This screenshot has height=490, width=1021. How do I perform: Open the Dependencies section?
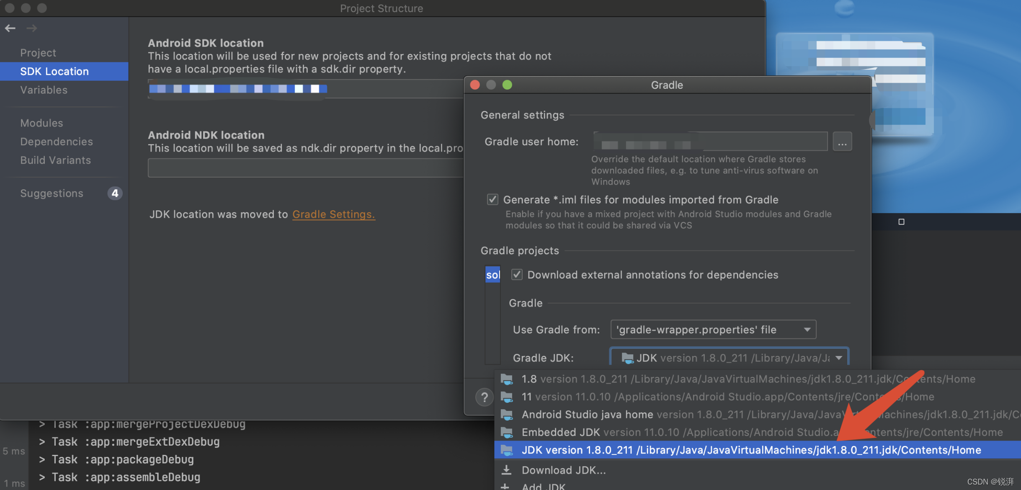tap(56, 141)
